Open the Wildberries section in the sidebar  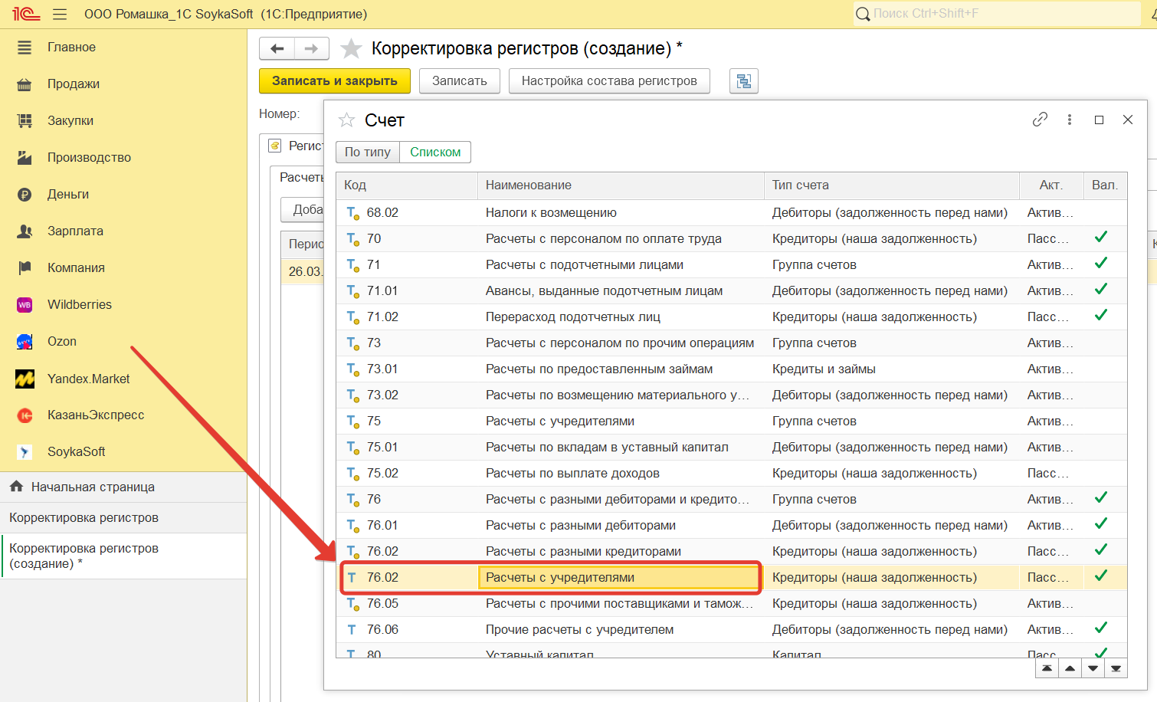79,304
